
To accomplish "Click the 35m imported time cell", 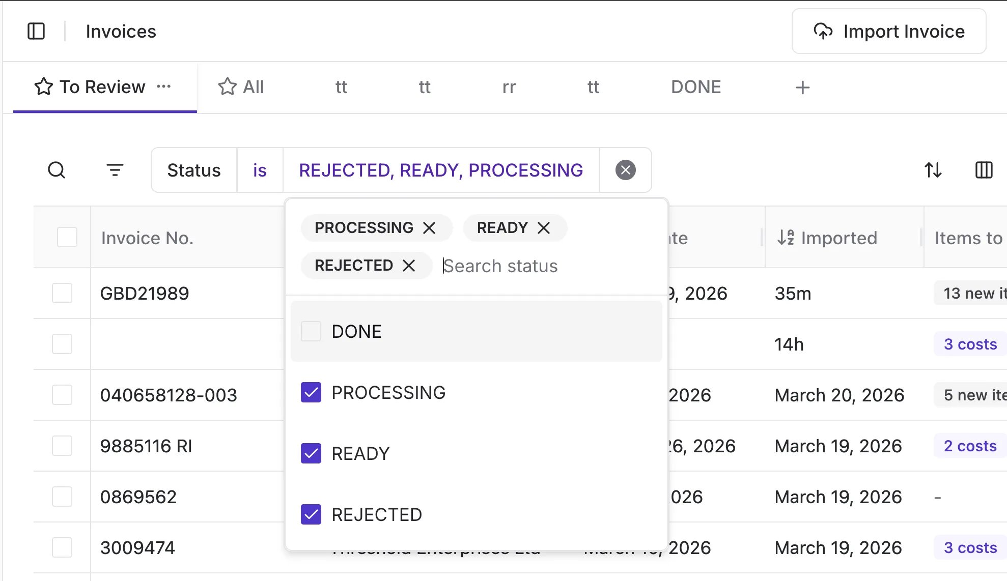I will click(x=793, y=293).
